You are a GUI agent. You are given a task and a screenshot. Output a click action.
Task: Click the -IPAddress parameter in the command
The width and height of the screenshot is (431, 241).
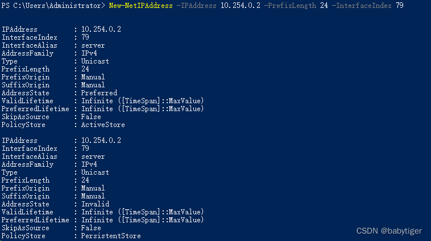pos(194,5)
